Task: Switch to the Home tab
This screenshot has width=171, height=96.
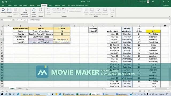Action: pyautogui.click(x=10, y=5)
